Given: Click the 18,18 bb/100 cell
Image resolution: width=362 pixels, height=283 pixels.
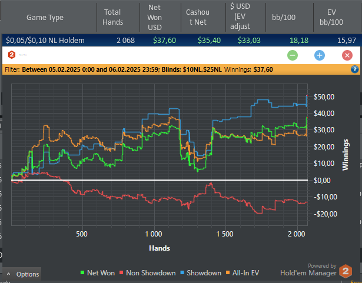Looking at the screenshot, I should pyautogui.click(x=299, y=41).
